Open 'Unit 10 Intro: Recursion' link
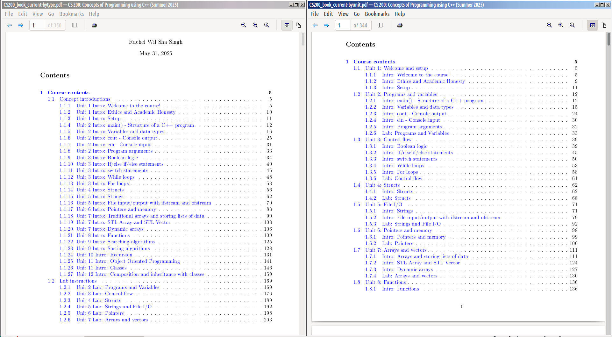 (104, 255)
